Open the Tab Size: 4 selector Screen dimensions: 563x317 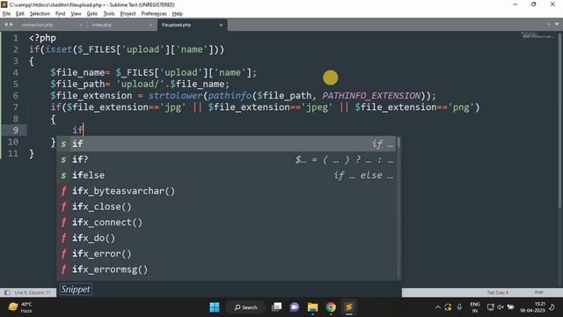coord(497,292)
